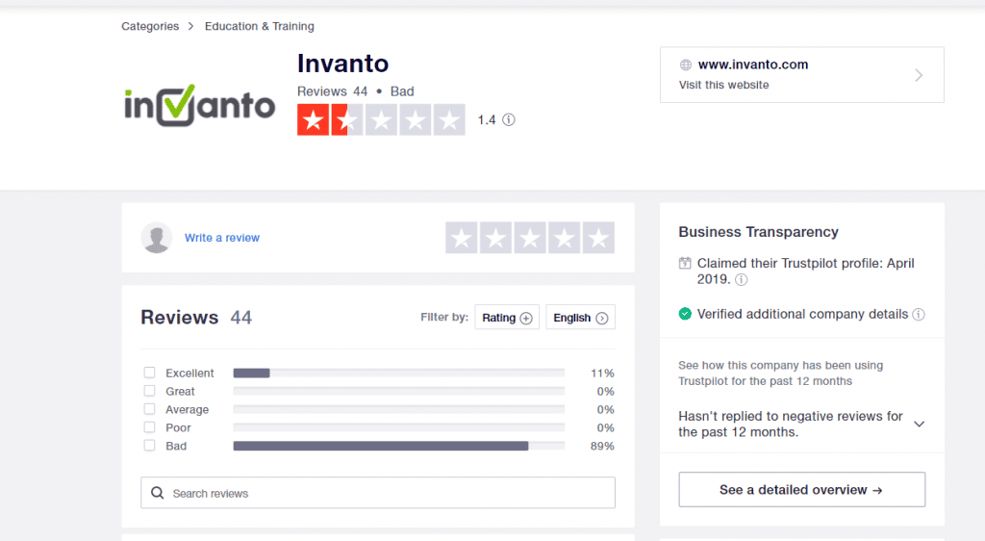Click info icon after April 2019
985x541 pixels.
tap(742, 279)
